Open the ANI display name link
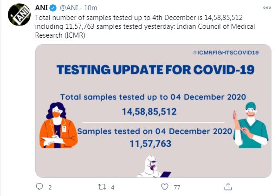 coord(41,8)
